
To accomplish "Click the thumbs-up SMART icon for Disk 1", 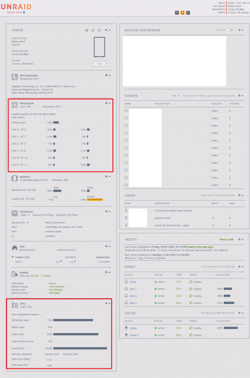I will pyautogui.click(x=191, y=289).
